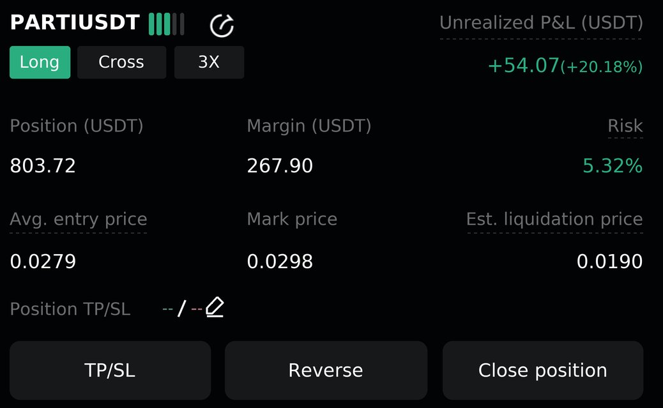Screen dimensions: 663x408
Task: Tap the 0.0298 mark price value
Action: click(280, 261)
